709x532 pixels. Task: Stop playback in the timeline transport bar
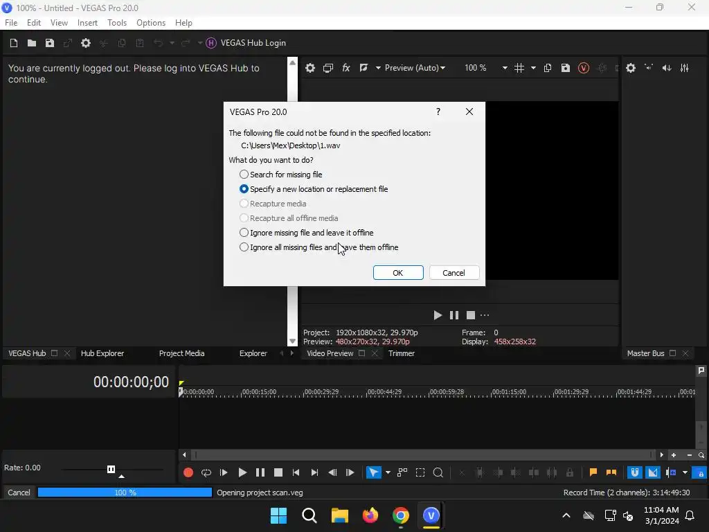[x=278, y=472]
